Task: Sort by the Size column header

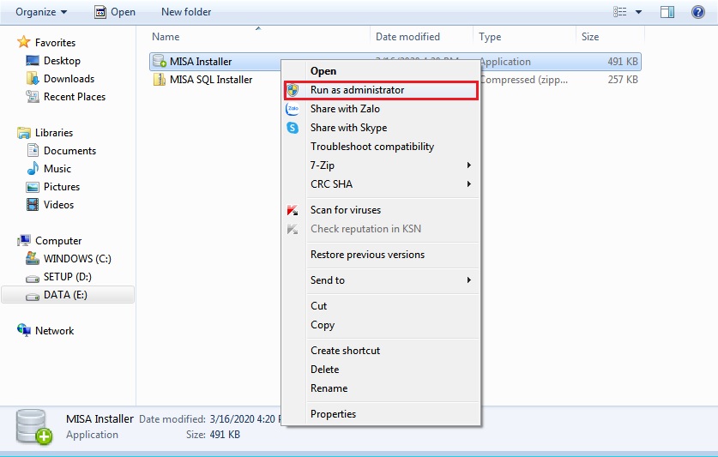Action: (x=590, y=37)
